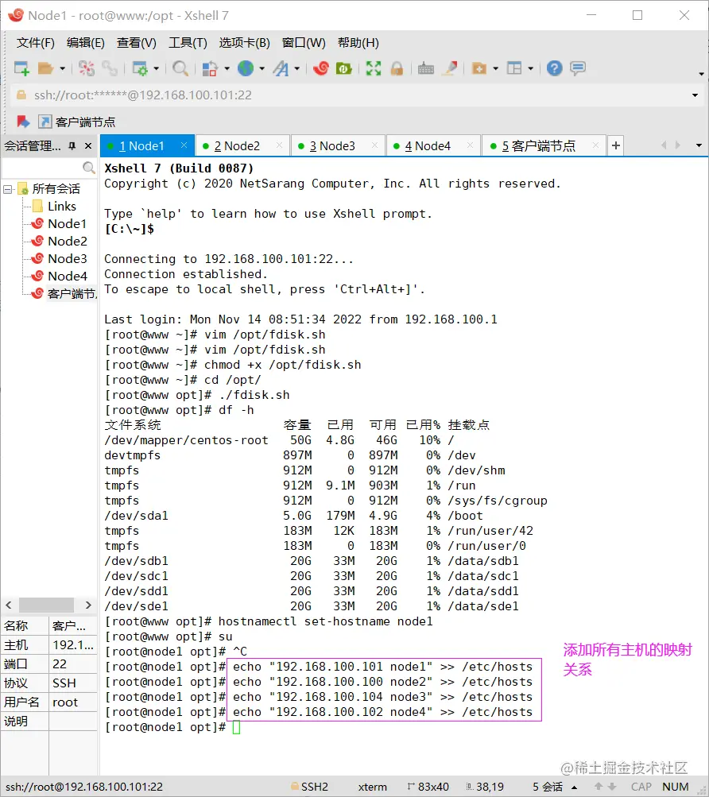Select Node4 in the session tree
This screenshot has height=797, width=709.
pos(67,276)
